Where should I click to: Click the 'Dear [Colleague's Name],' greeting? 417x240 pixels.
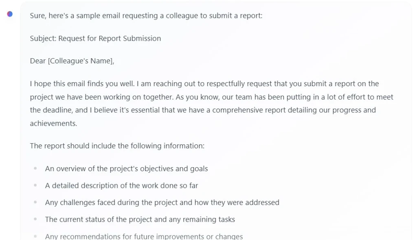72,61
